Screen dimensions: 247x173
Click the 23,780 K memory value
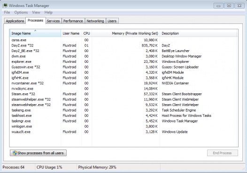click(151, 61)
